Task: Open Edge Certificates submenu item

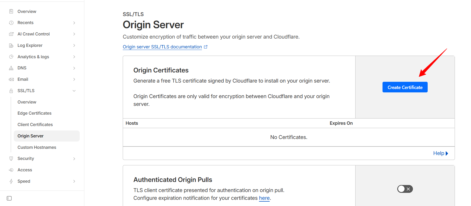Action: 35,113
